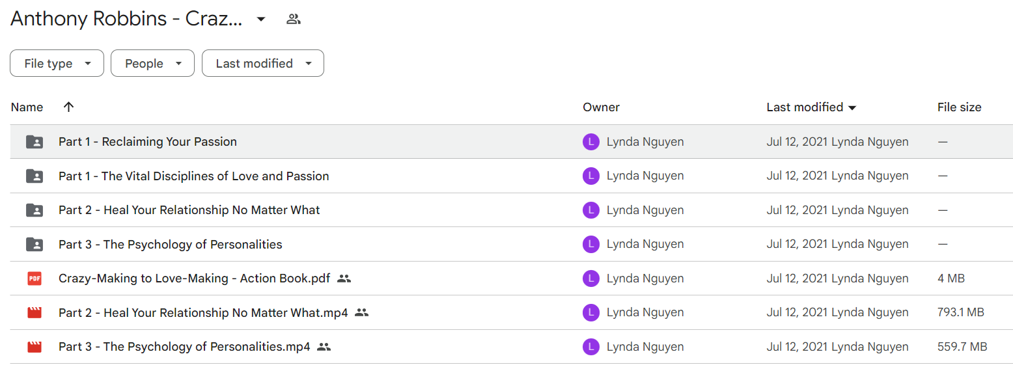This screenshot has width=1013, height=367.
Task: Toggle name sort direction arrow
Action: tap(68, 107)
